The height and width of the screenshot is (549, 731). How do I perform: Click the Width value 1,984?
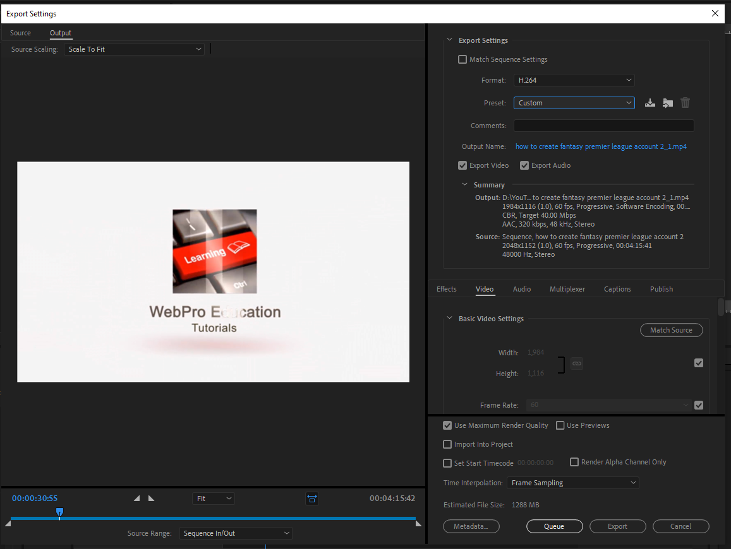[x=536, y=353]
